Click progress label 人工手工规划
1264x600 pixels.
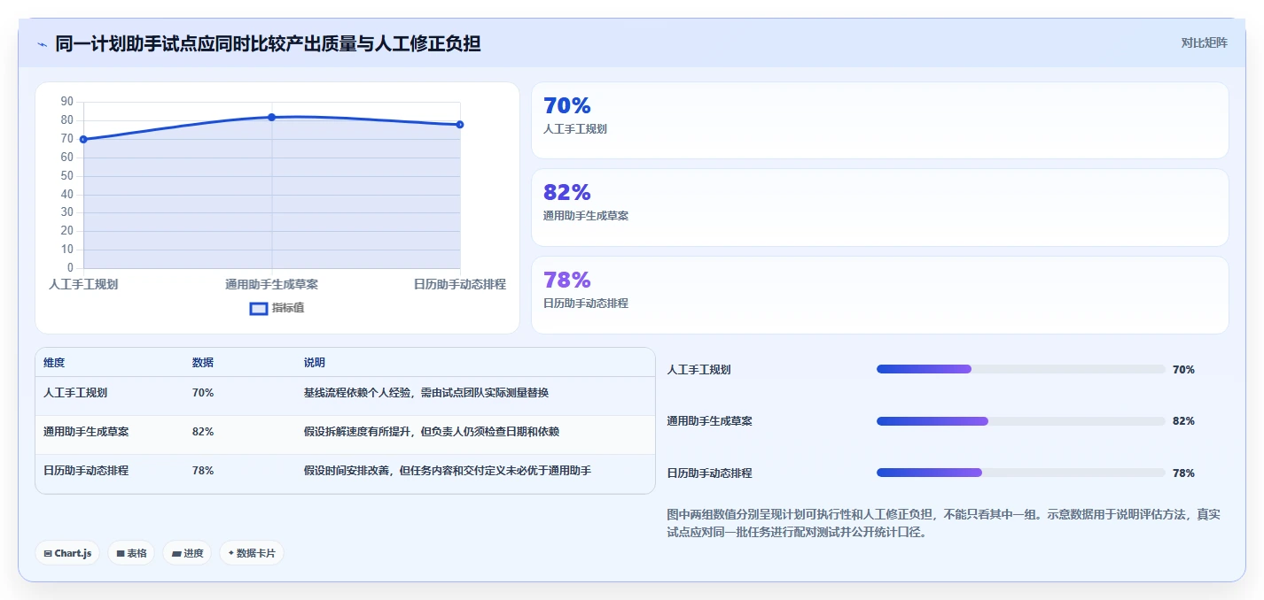click(699, 370)
